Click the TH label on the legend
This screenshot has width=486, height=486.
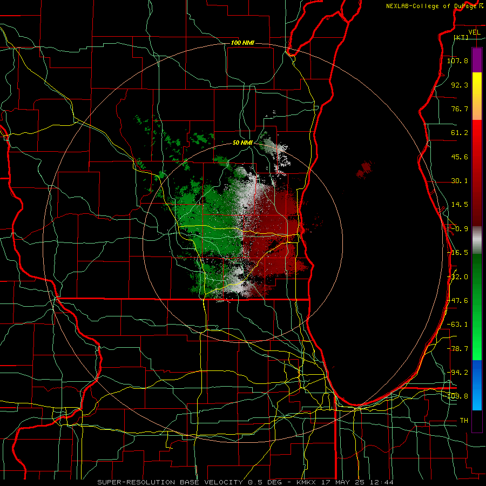[464, 421]
